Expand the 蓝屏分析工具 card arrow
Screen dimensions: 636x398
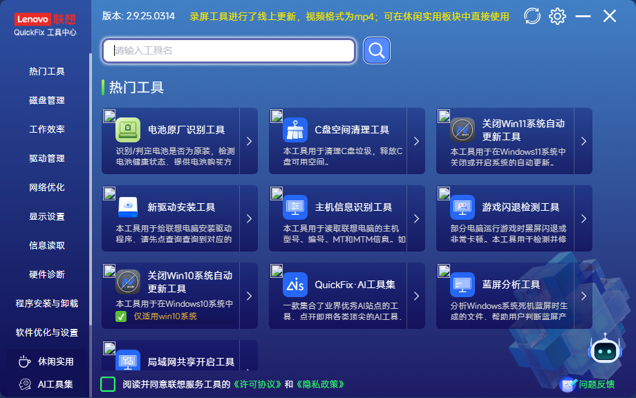pos(583,296)
